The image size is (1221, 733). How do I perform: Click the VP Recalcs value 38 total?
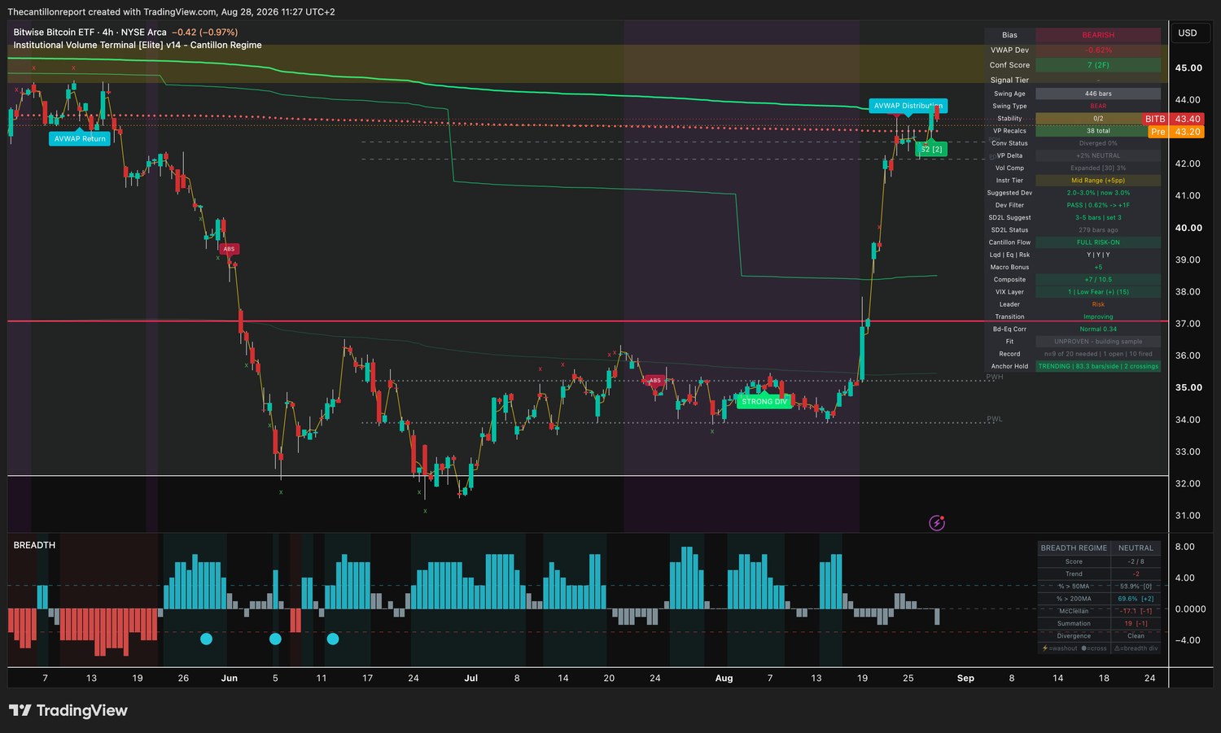pos(1098,131)
